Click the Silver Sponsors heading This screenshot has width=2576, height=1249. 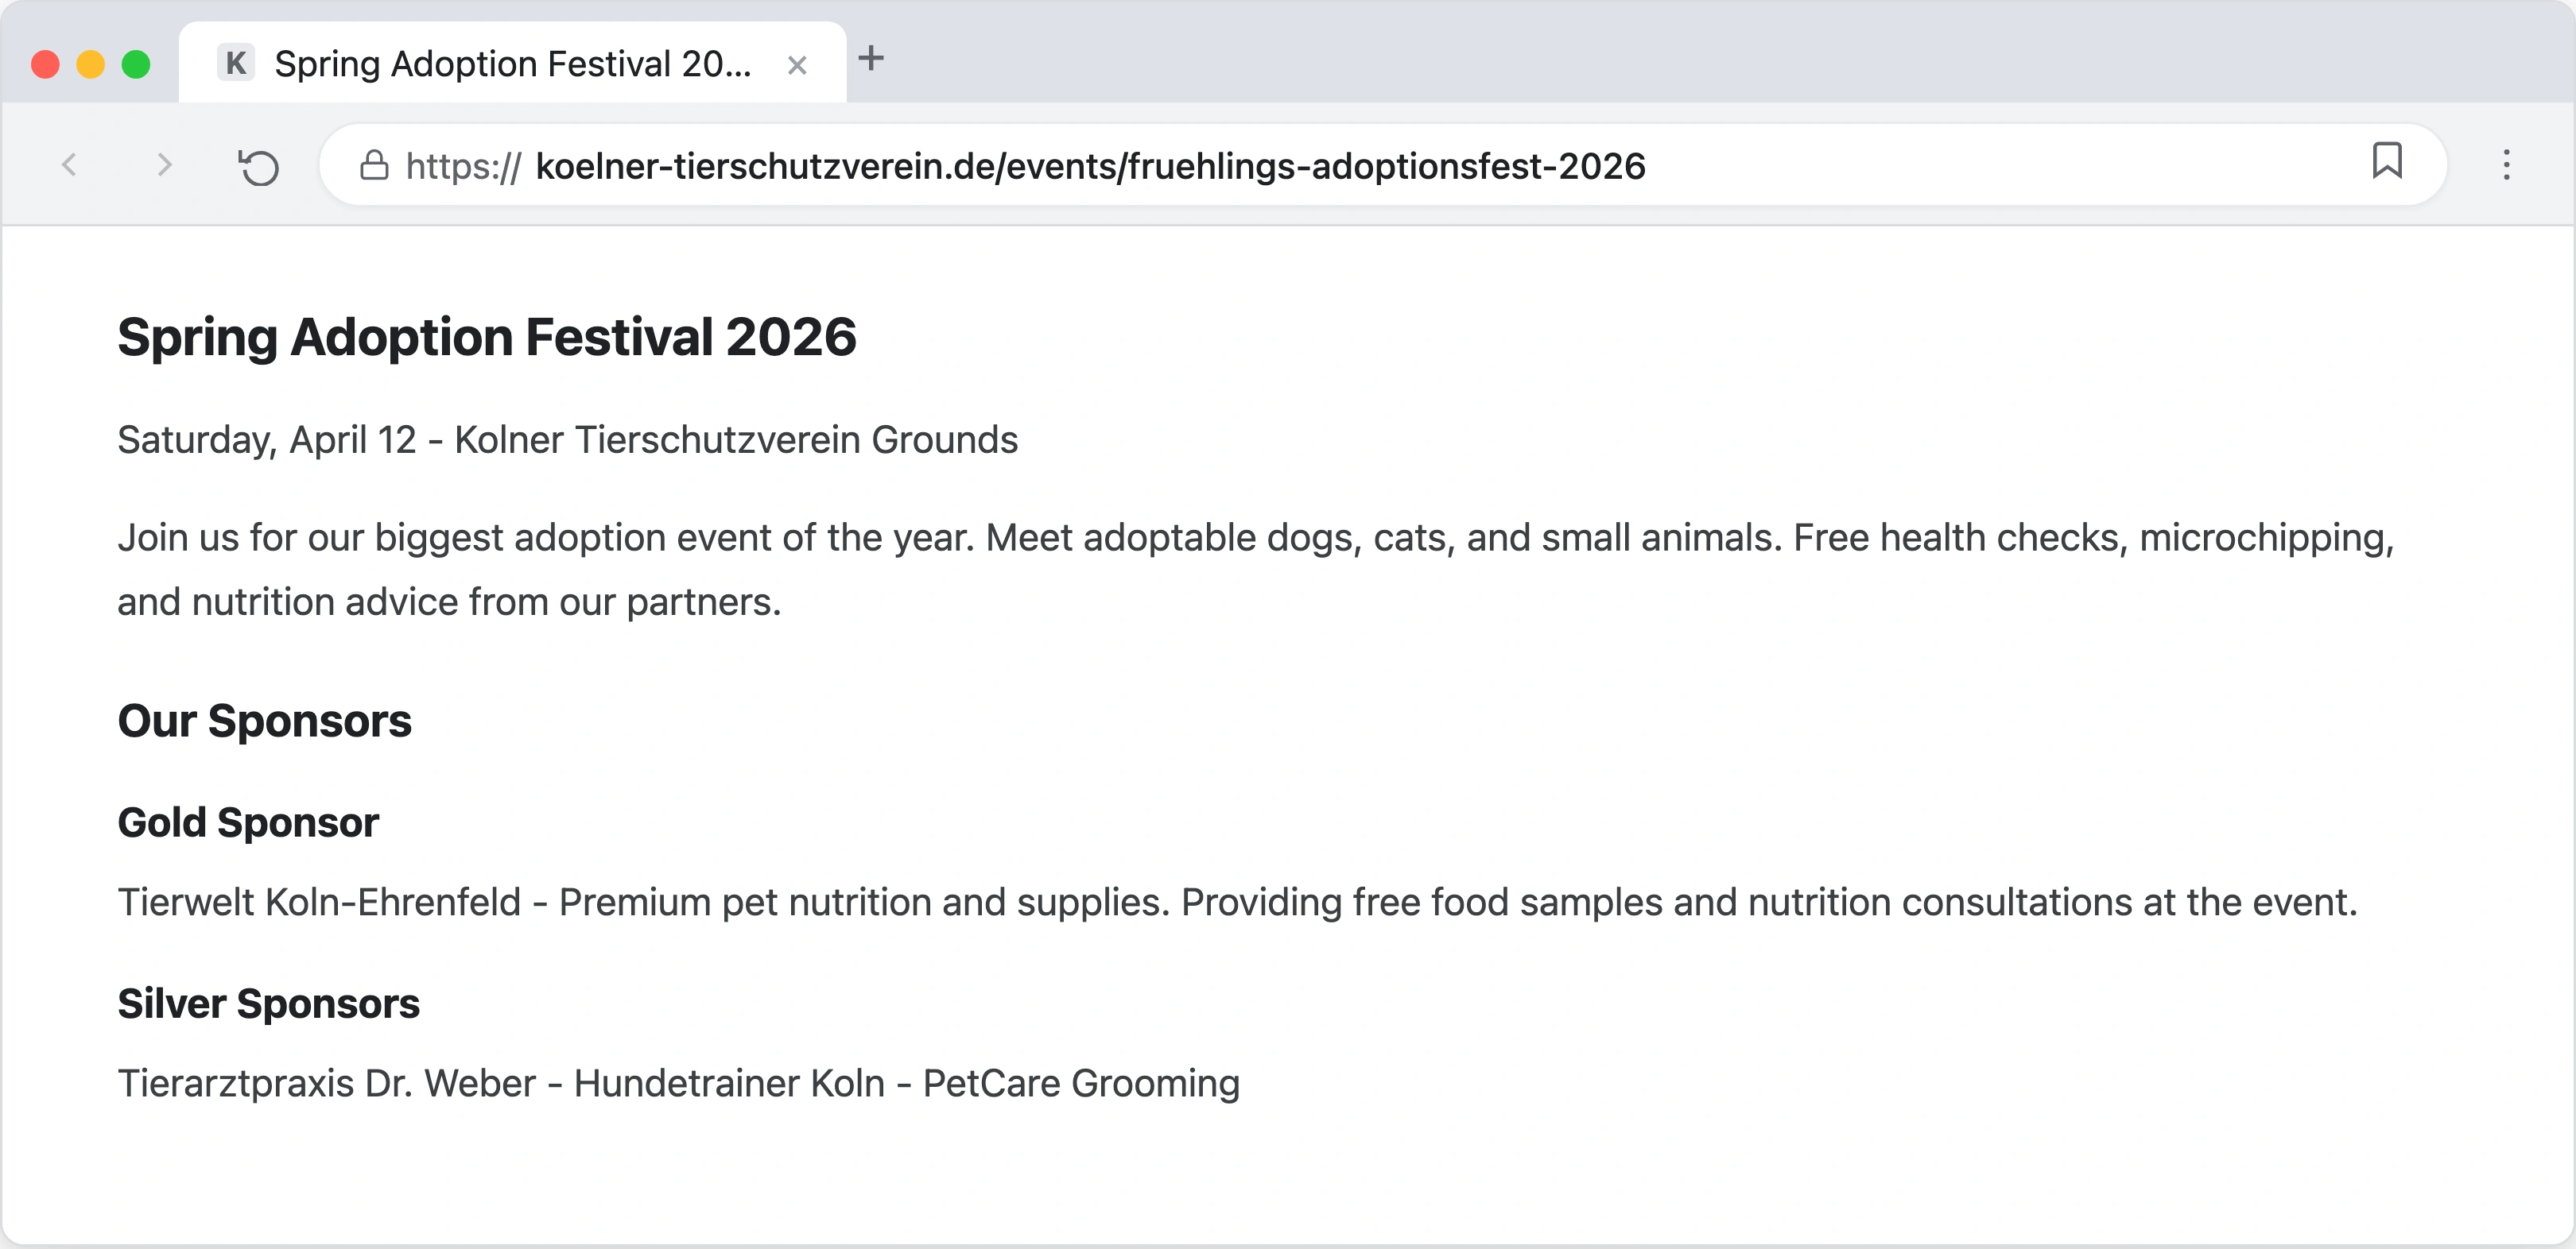pyautogui.click(x=269, y=1003)
